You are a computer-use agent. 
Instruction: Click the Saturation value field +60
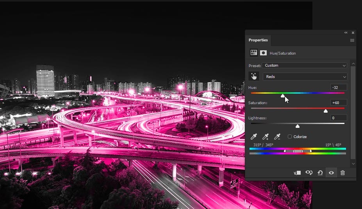(x=339, y=103)
